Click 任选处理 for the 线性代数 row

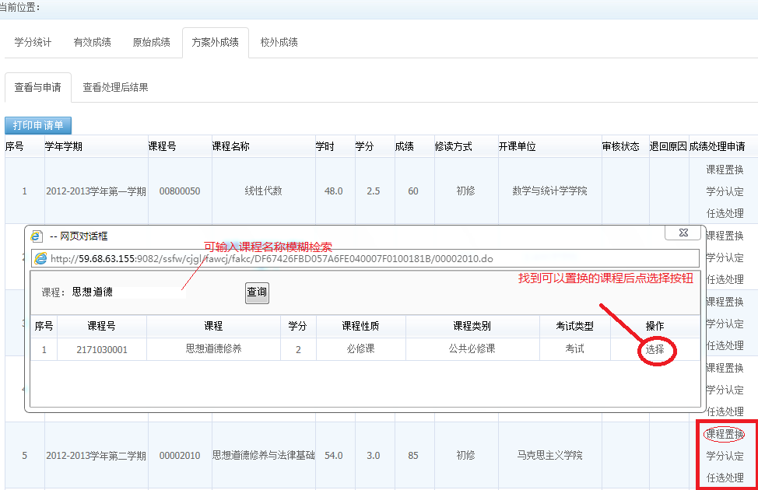tap(725, 213)
